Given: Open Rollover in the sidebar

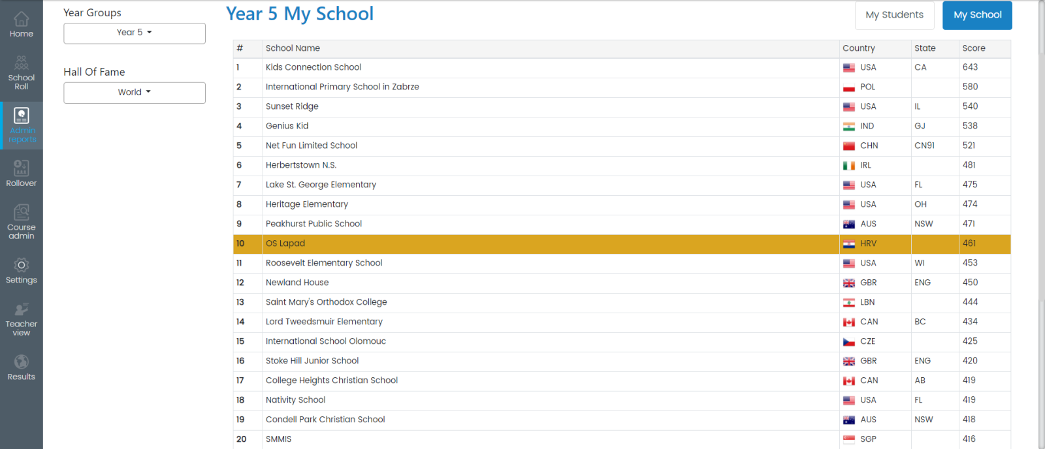Looking at the screenshot, I should click(22, 174).
